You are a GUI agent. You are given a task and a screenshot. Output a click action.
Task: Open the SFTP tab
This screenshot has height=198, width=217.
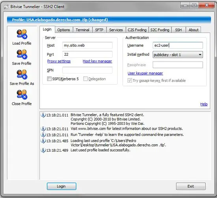[x=99, y=30]
